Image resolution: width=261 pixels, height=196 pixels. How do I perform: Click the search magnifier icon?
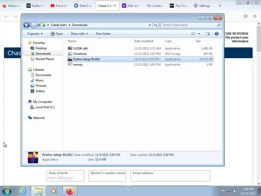tap(219, 25)
